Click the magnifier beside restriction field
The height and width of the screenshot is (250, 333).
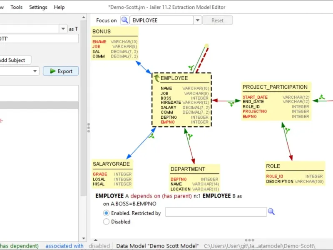(x=271, y=212)
